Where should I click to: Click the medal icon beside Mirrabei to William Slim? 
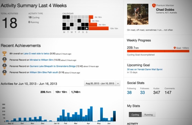[4, 60]
